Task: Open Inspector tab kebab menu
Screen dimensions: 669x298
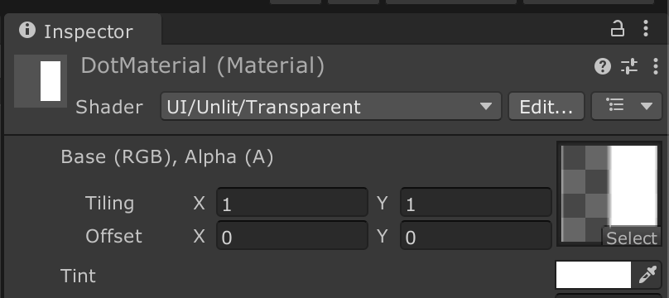Action: tap(646, 29)
